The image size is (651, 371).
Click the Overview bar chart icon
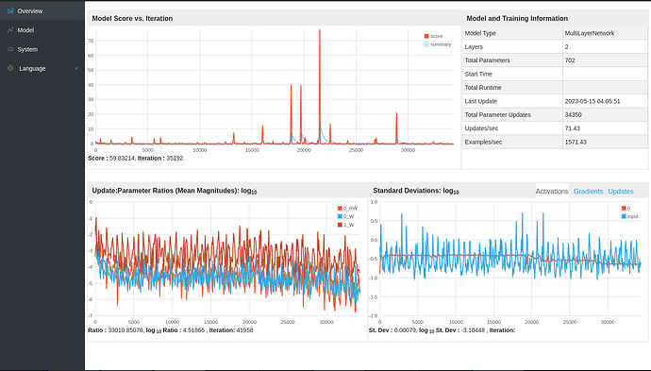(x=10, y=10)
